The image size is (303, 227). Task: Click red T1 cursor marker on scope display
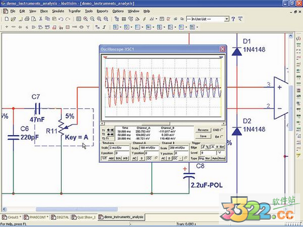(x=105, y=58)
